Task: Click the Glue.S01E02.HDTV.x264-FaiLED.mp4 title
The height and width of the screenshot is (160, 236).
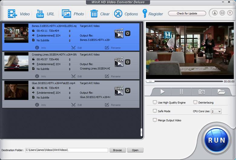Action: [x=54, y=83]
